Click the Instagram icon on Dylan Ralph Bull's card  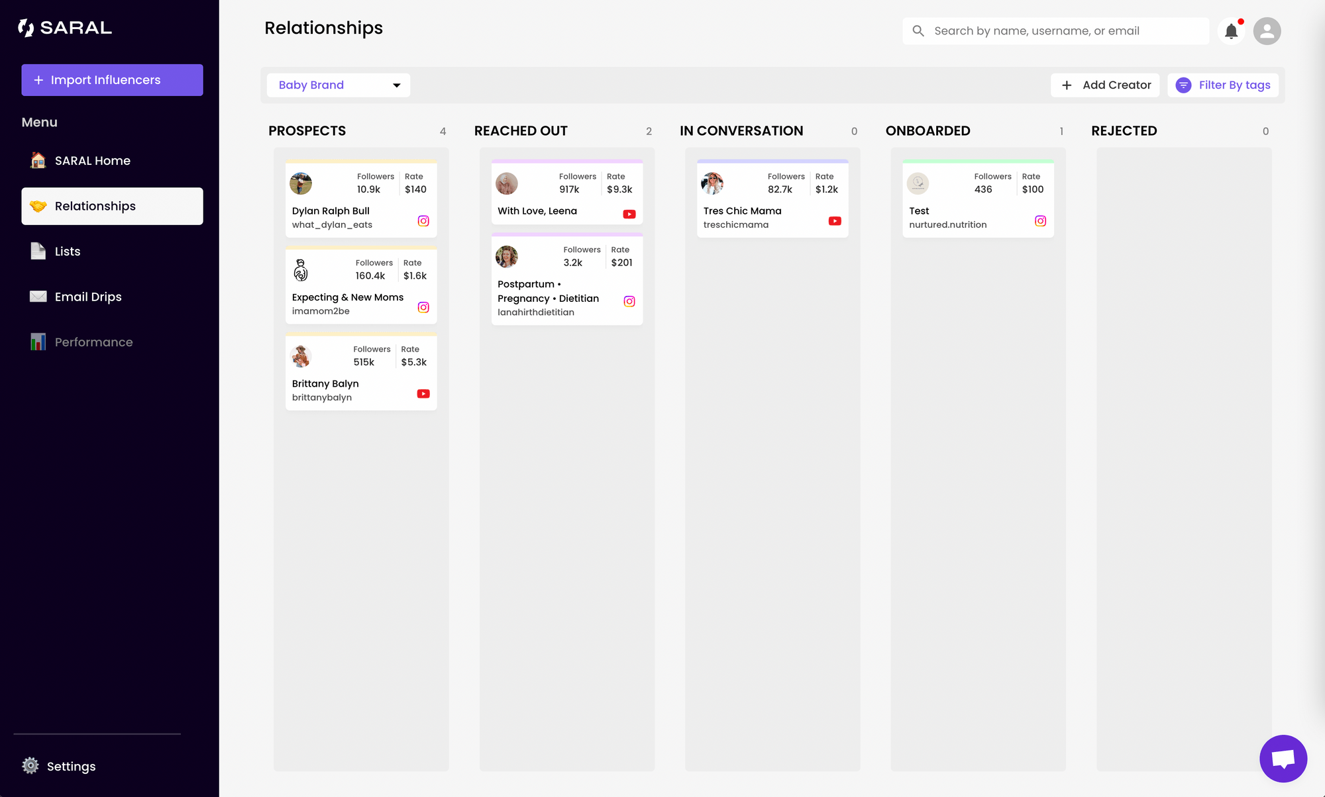[x=423, y=221]
